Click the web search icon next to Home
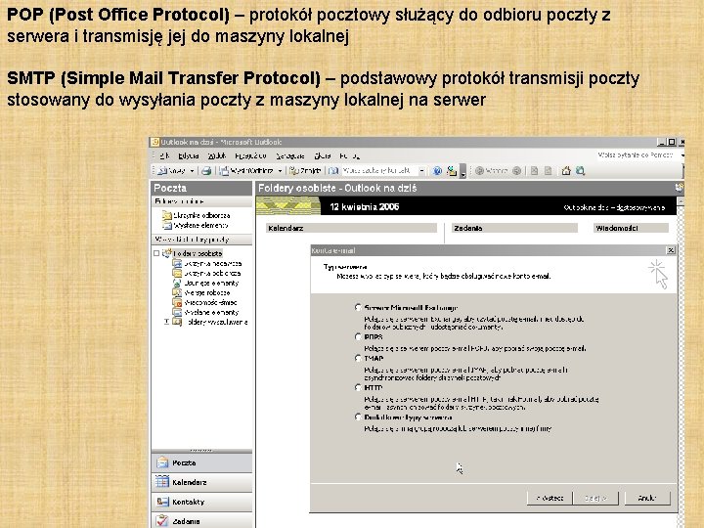Screen dimensions: 704x528 (580, 170)
